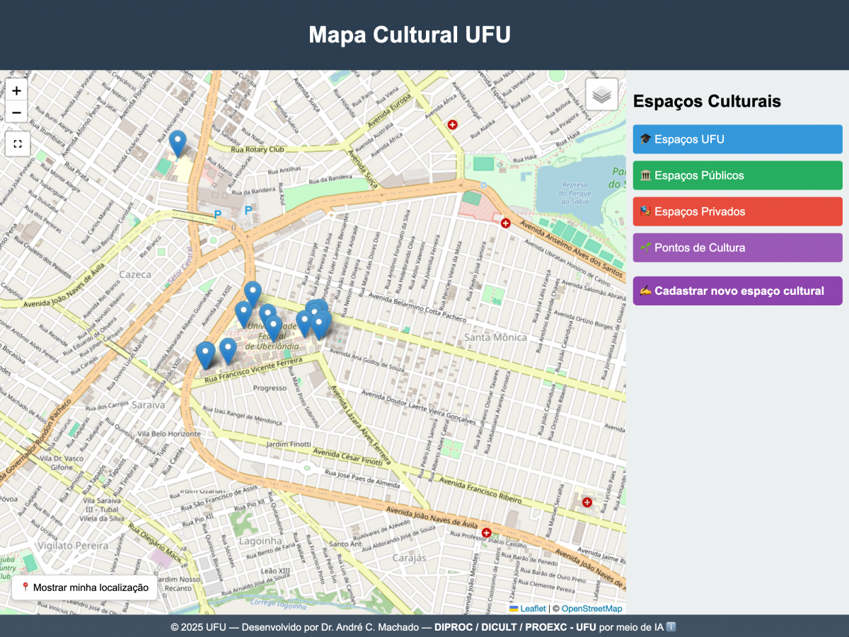Viewport: 849px width, 637px height.
Task: Open the Pontos de Cultura list
Action: (737, 247)
